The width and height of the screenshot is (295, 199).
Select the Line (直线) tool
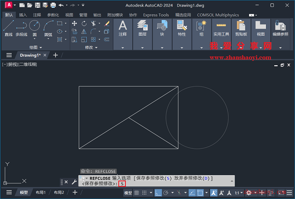(x=9, y=28)
